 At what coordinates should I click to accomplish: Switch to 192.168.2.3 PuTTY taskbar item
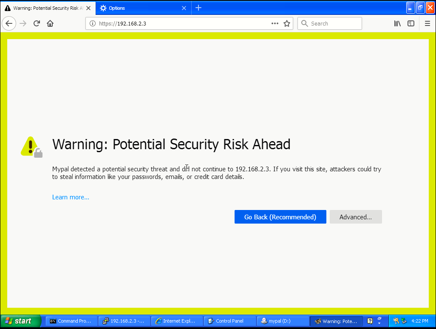[124, 321]
